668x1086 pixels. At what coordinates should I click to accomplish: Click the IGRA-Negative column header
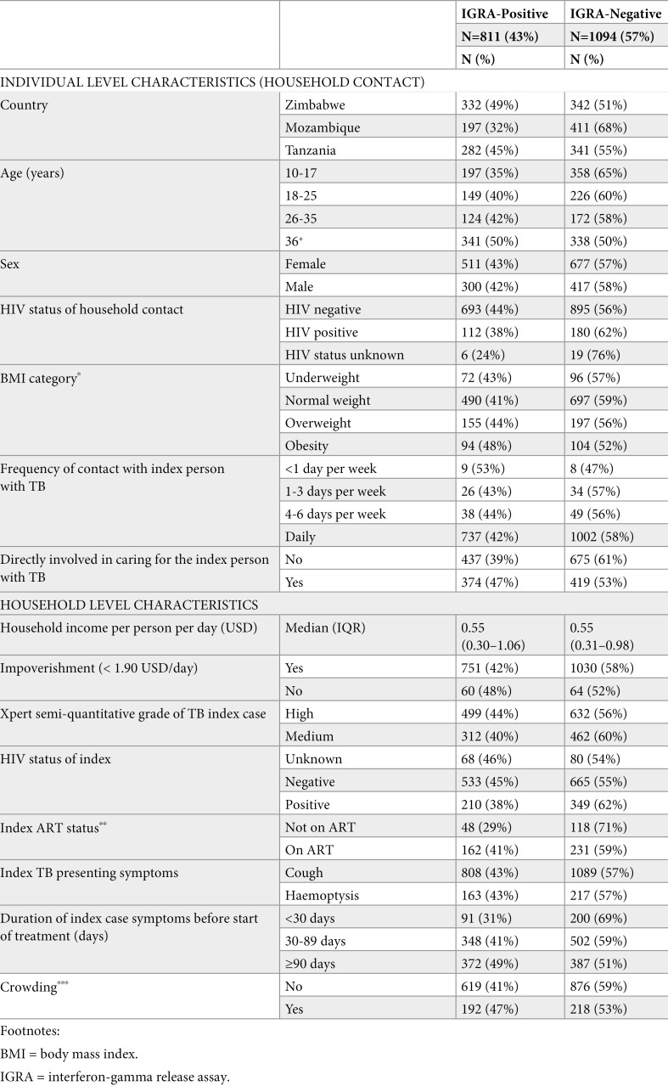[615, 13]
